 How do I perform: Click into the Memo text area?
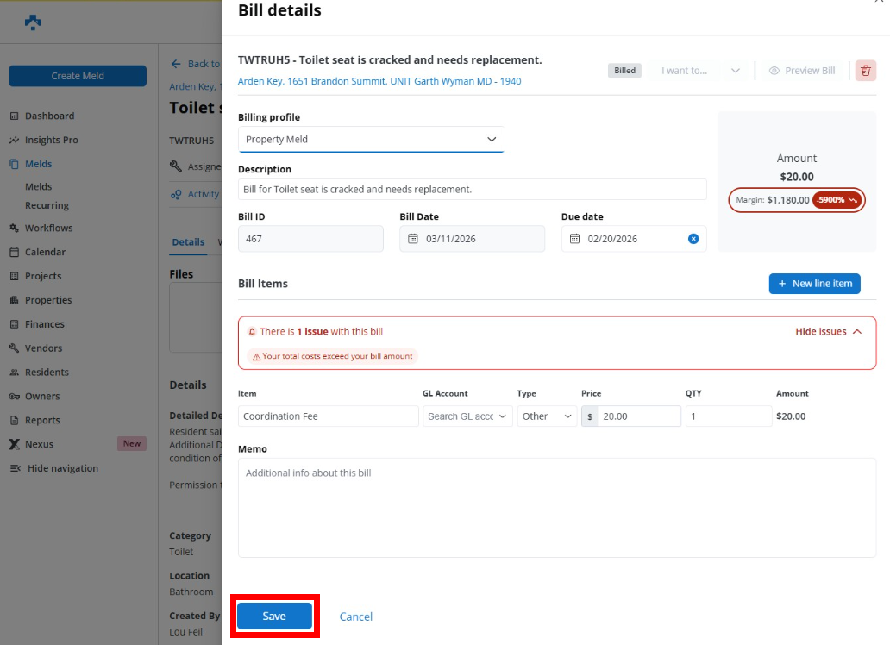[x=556, y=507]
